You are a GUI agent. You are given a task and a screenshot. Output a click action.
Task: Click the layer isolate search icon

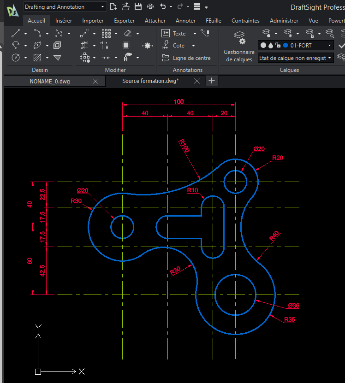tap(330, 33)
